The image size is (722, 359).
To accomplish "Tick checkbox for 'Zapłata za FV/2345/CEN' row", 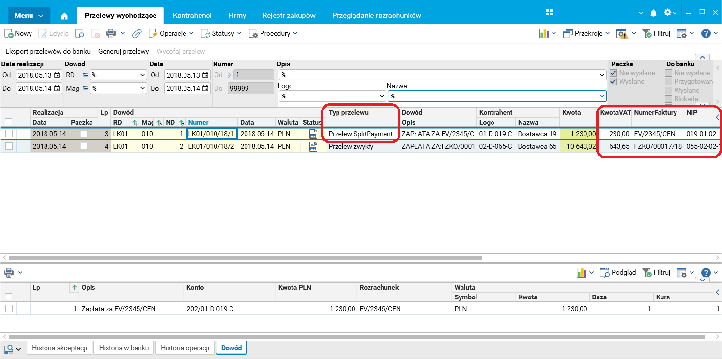I will pos(9,308).
